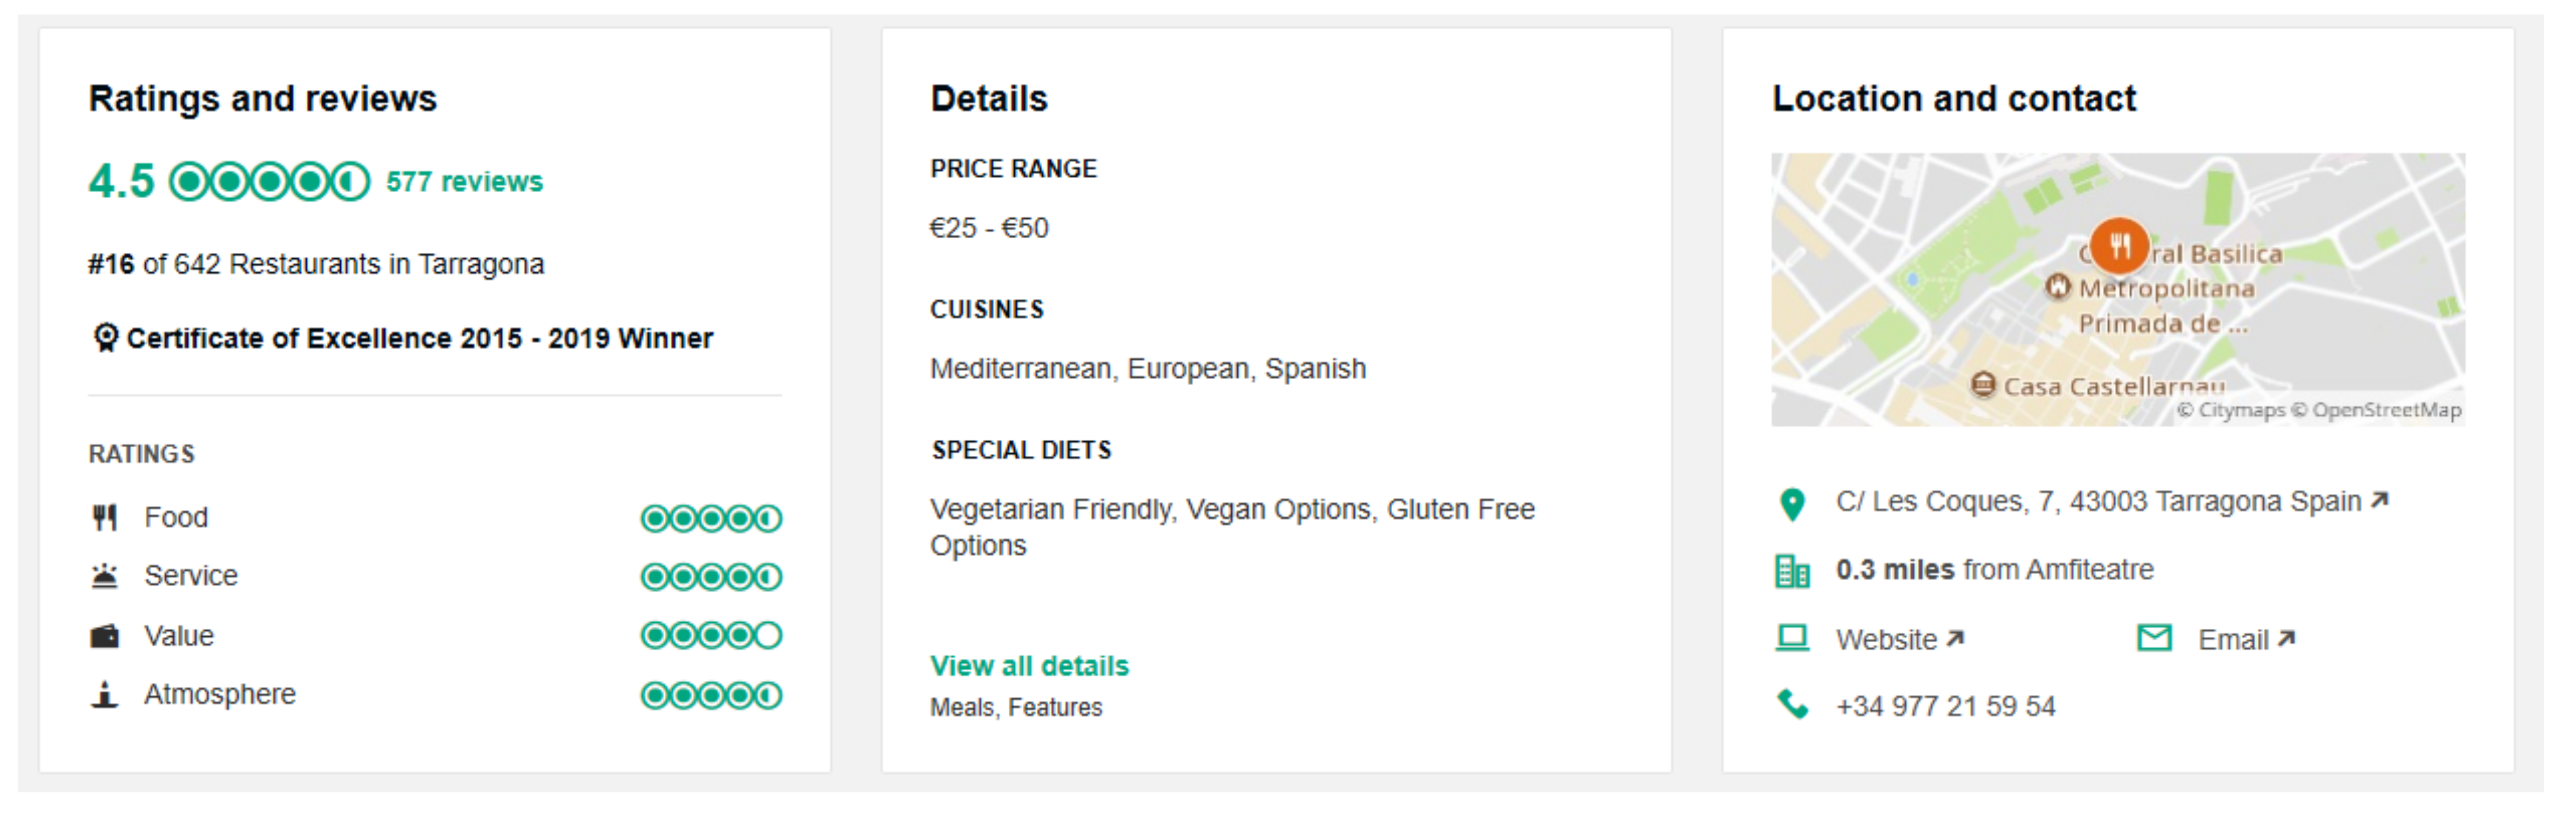2576x819 pixels.
Task: Click the Casa Castellarnau map label
Action: (2112, 386)
